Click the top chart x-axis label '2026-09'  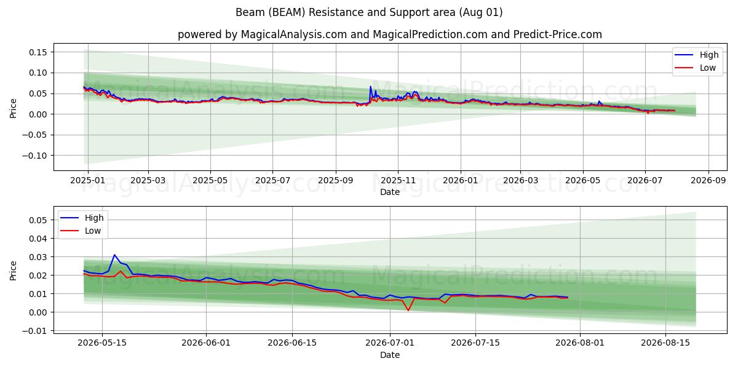coord(708,181)
